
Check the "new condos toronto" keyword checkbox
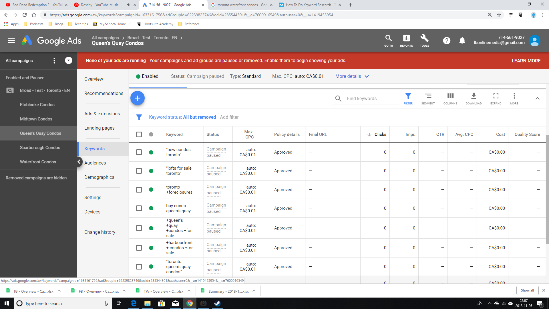(x=139, y=152)
